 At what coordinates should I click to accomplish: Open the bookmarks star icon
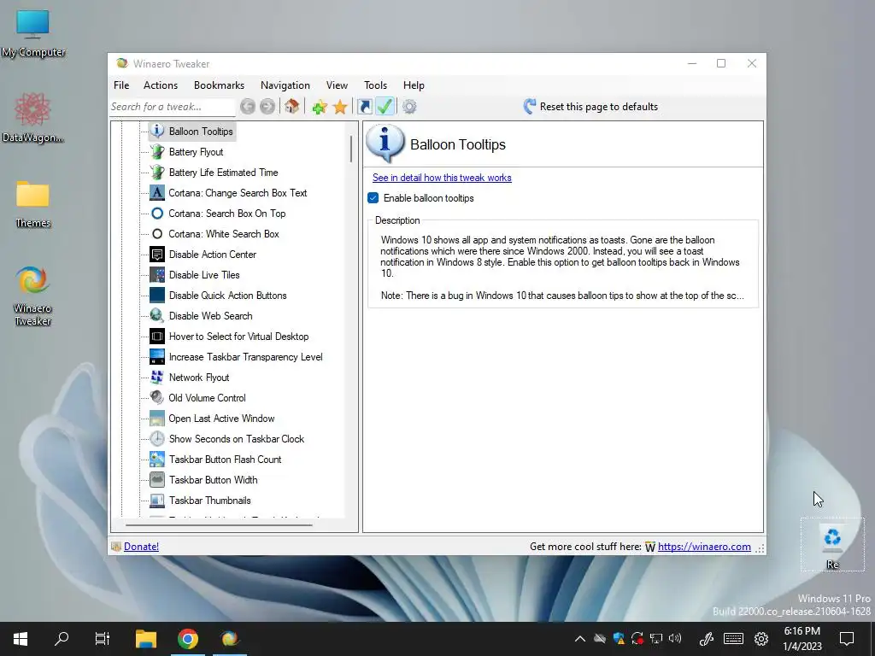[340, 107]
